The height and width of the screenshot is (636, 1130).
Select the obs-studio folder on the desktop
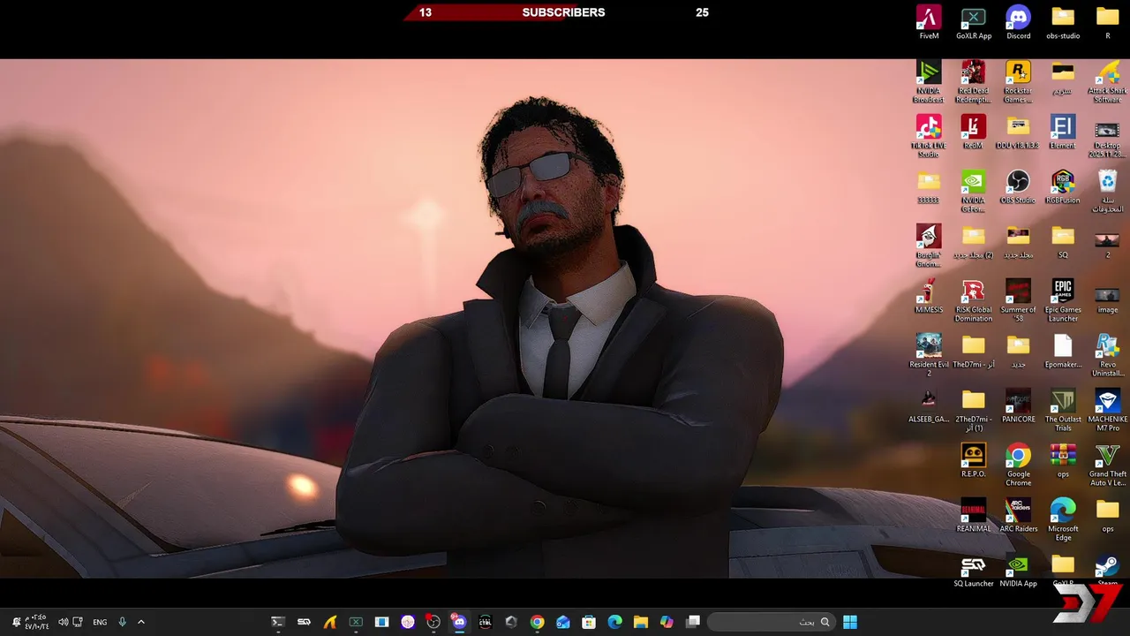1063,22
